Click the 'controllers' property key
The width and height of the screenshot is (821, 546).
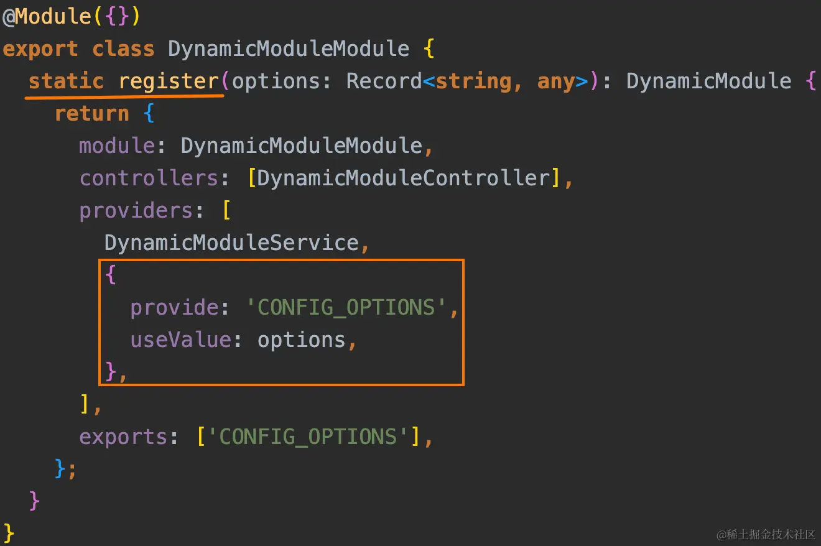click(148, 178)
